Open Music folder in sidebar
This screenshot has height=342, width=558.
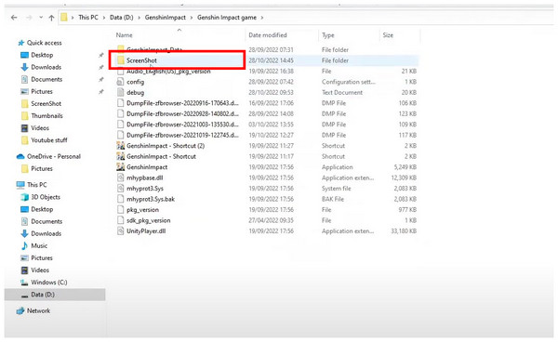pyautogui.click(x=34, y=245)
